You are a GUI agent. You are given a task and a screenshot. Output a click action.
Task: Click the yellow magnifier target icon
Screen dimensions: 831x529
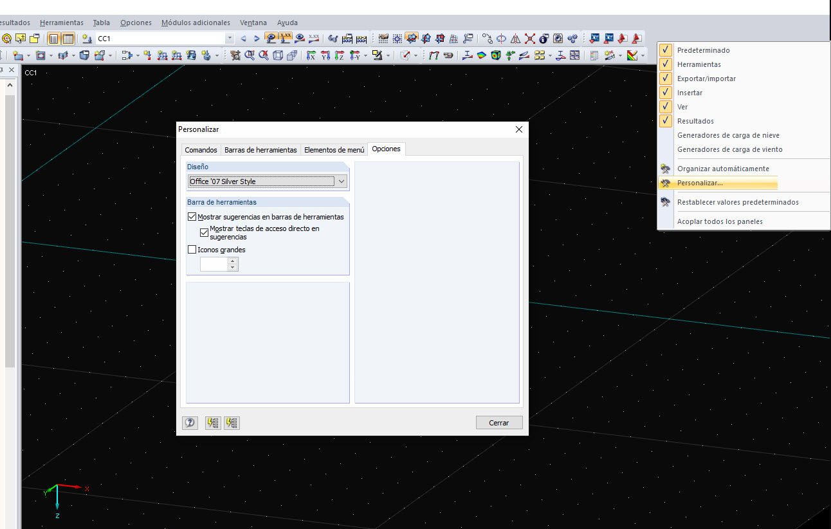(x=7, y=39)
